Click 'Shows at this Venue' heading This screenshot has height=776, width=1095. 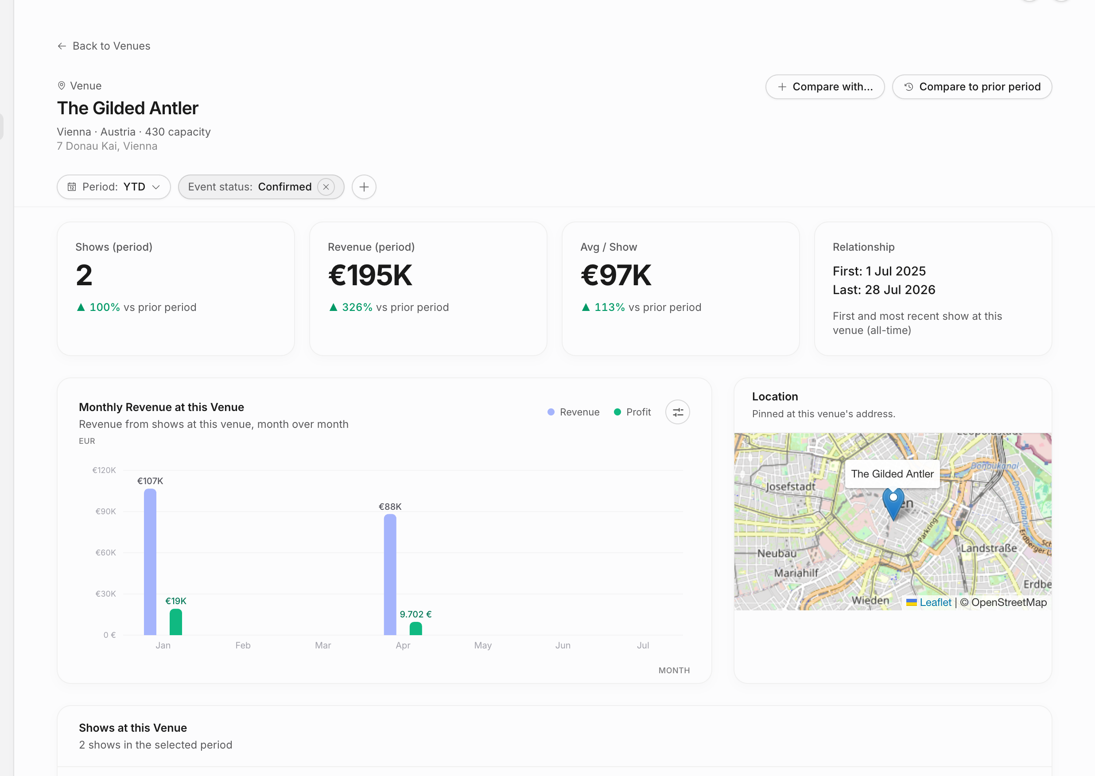pyautogui.click(x=133, y=728)
